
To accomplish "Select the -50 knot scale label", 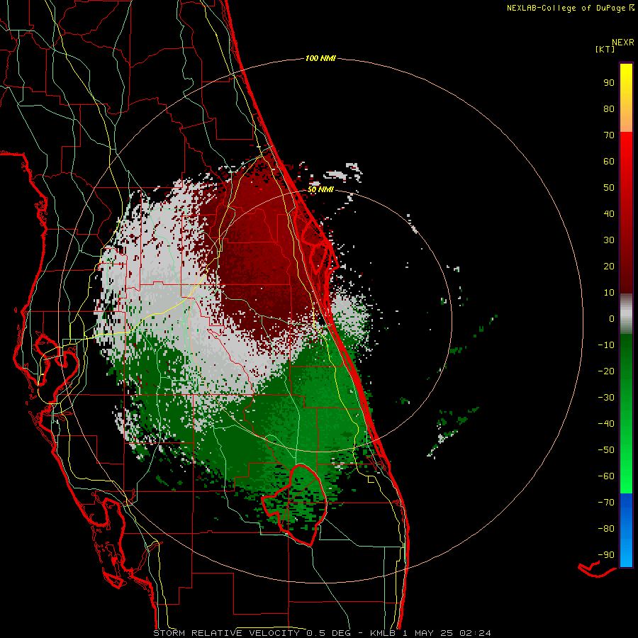I will (x=606, y=450).
